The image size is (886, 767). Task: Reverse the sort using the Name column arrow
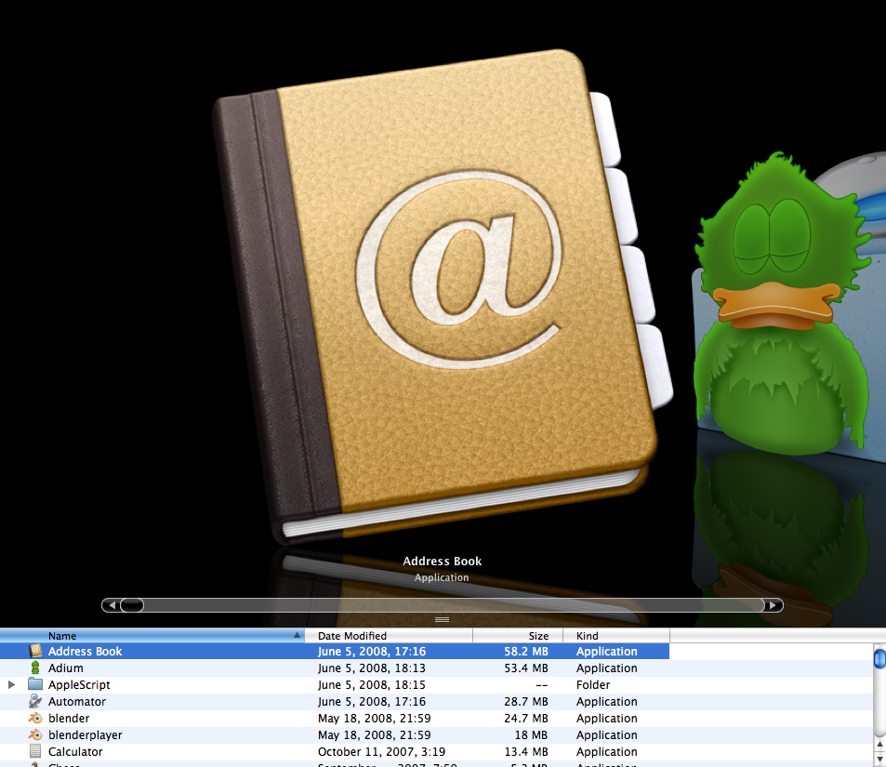tap(297, 635)
